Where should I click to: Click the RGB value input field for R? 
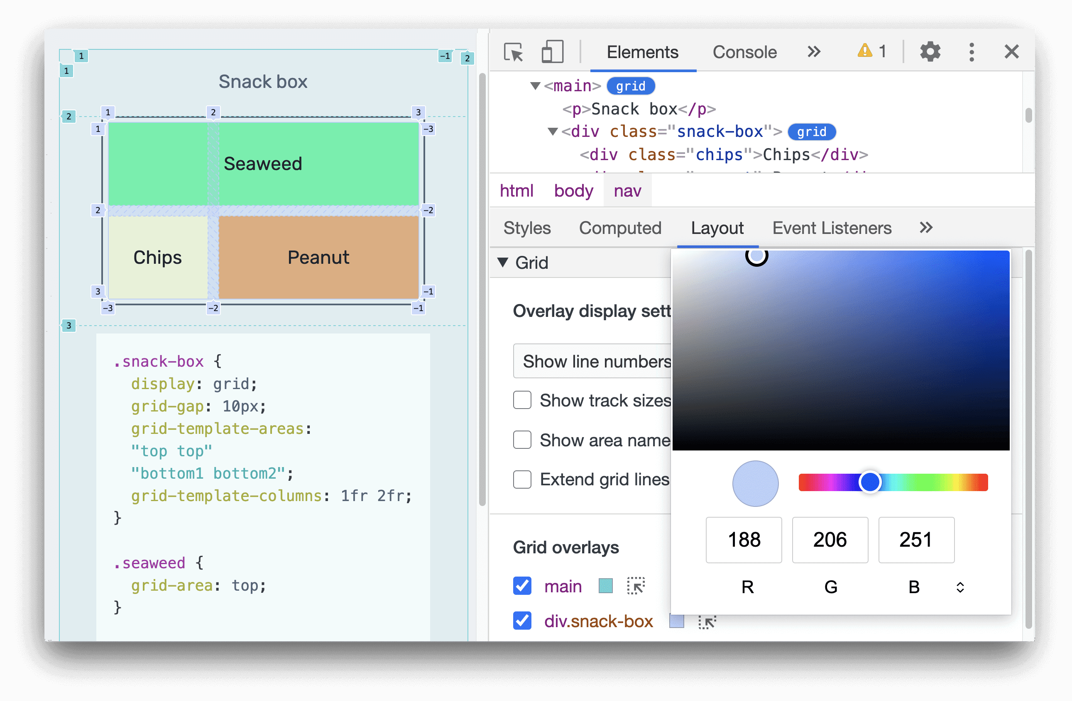(744, 538)
